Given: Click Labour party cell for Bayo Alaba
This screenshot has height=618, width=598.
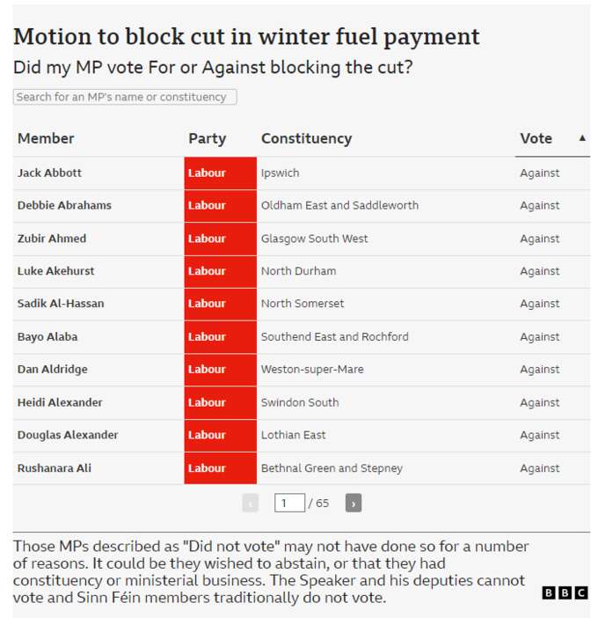Looking at the screenshot, I should (220, 337).
